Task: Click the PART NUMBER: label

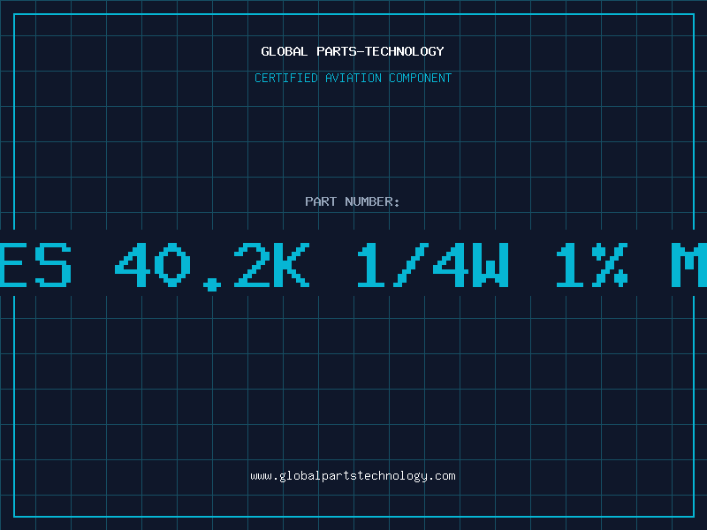Action: [x=353, y=201]
